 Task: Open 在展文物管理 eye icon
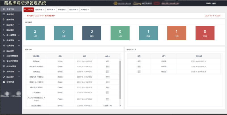pos(4,56)
